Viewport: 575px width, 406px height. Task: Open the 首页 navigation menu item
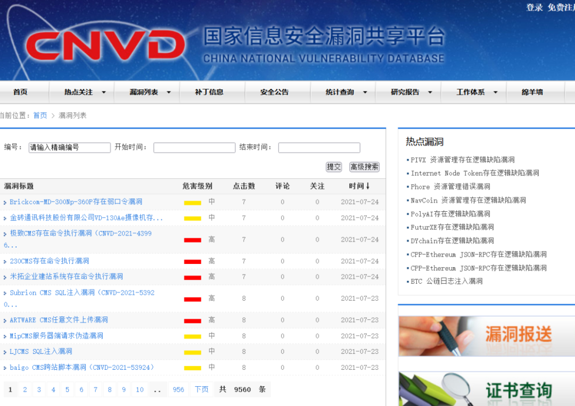tap(20, 92)
